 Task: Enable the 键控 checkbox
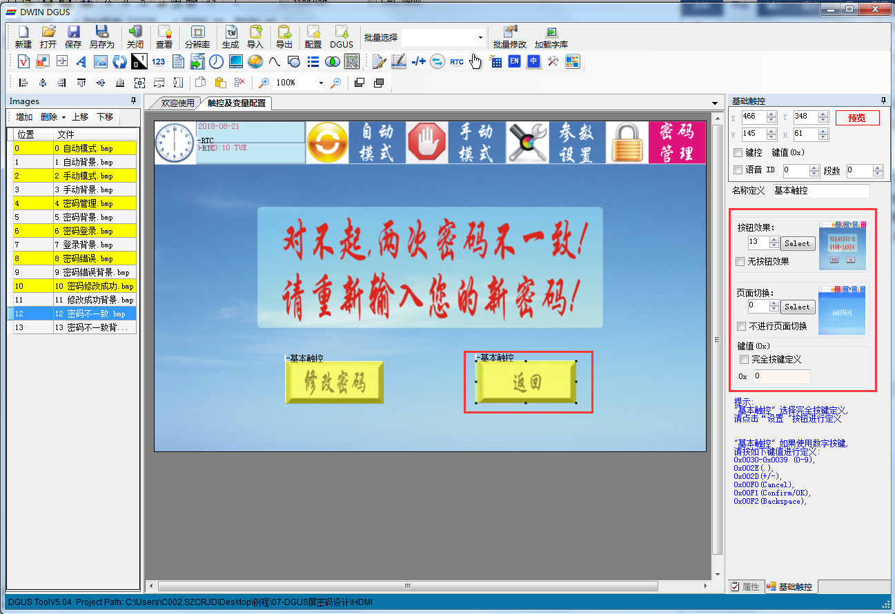tap(738, 152)
